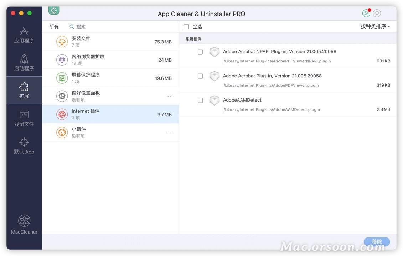The height and width of the screenshot is (256, 403).
Task: Open the 残留文件 sidebar section
Action: click(x=24, y=118)
